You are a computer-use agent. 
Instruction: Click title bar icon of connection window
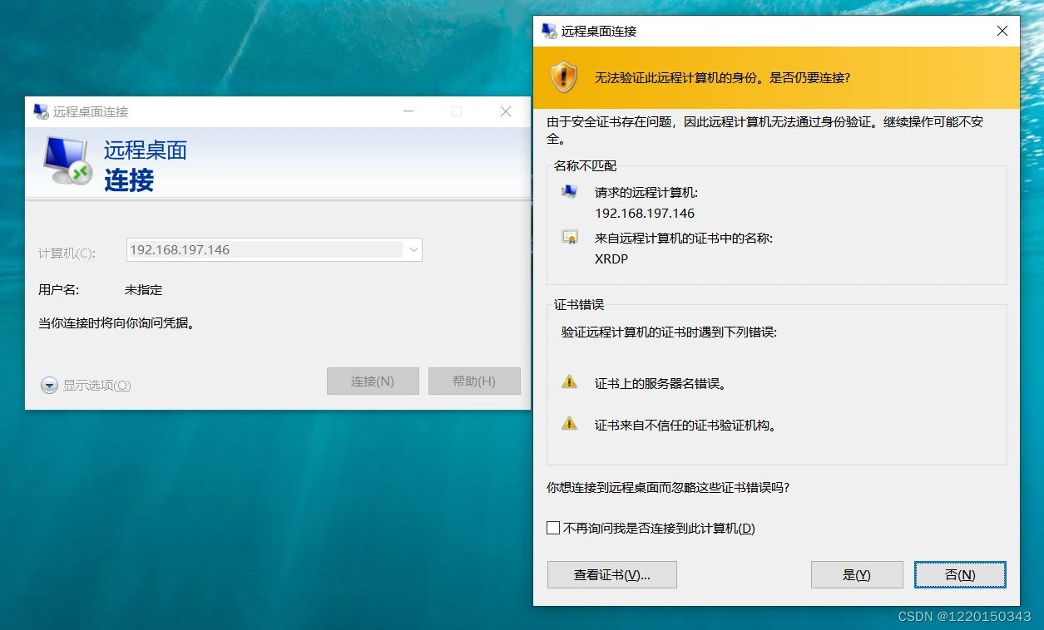(41, 111)
